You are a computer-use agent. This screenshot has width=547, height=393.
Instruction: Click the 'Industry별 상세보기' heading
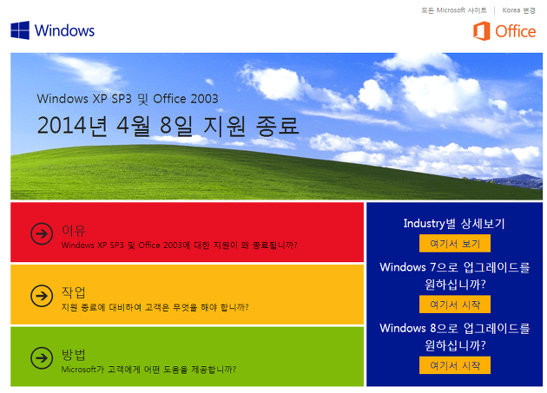click(x=454, y=223)
